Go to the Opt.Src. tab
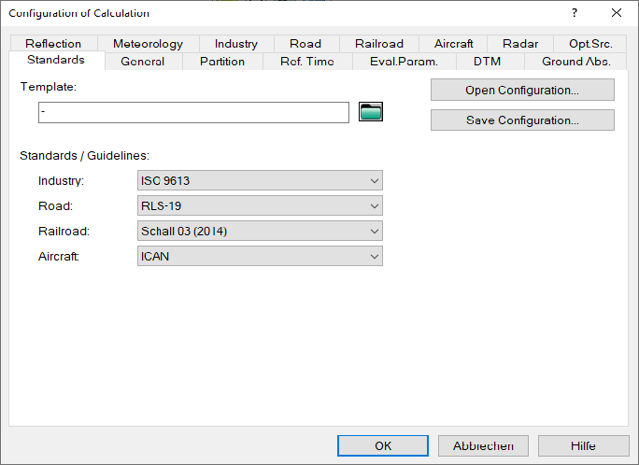Screen dimensions: 639x465 590,44
